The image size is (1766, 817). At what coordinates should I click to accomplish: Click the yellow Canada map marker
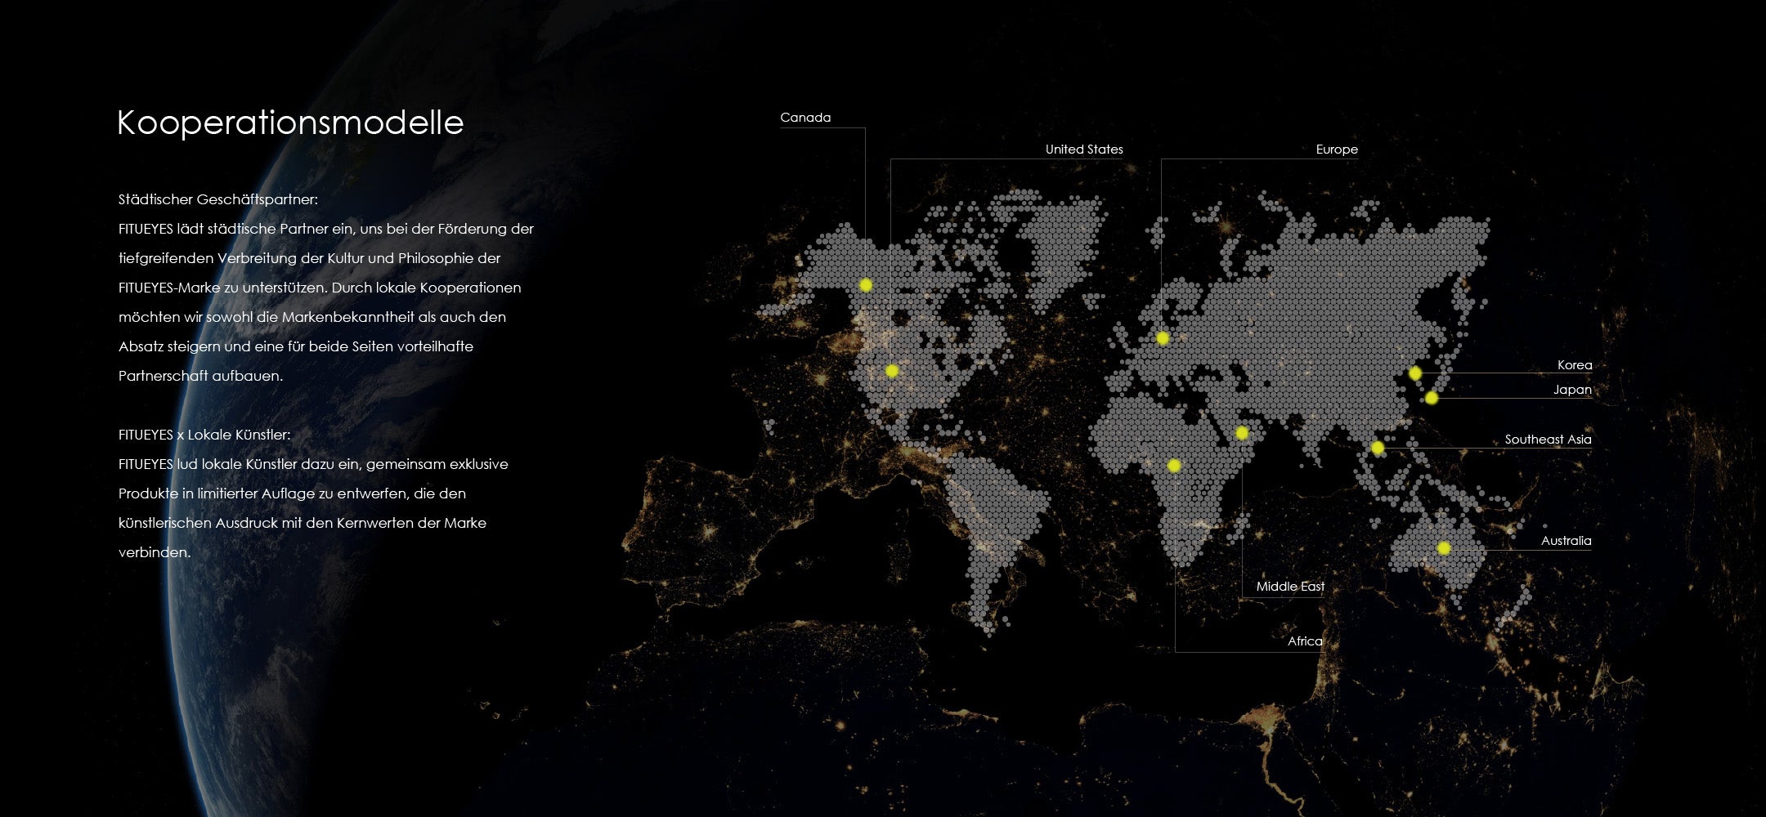point(866,285)
